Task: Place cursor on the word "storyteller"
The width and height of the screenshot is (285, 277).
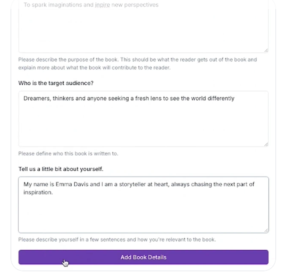Action: [131, 184]
